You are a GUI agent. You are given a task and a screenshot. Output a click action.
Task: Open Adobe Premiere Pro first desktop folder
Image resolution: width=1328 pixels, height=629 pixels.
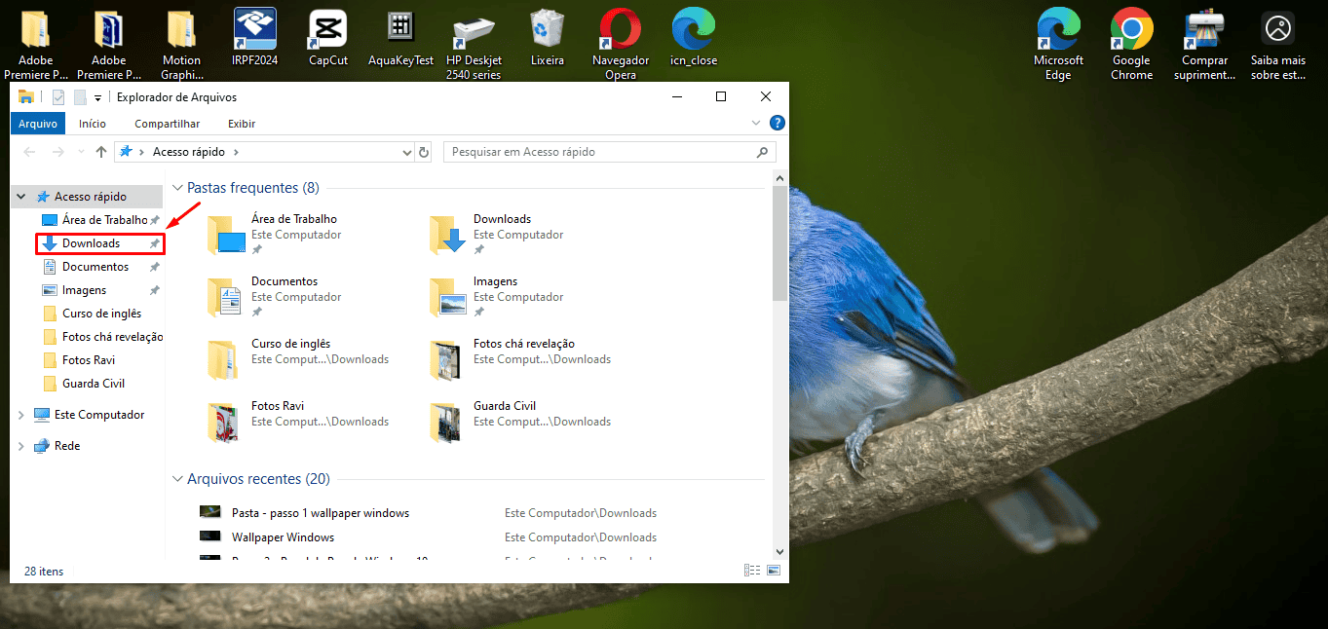[x=36, y=44]
